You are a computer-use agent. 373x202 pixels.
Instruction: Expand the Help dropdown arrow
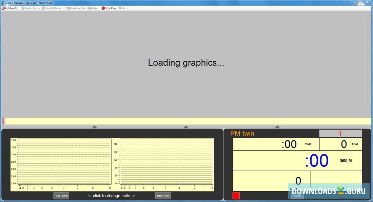pos(99,8)
